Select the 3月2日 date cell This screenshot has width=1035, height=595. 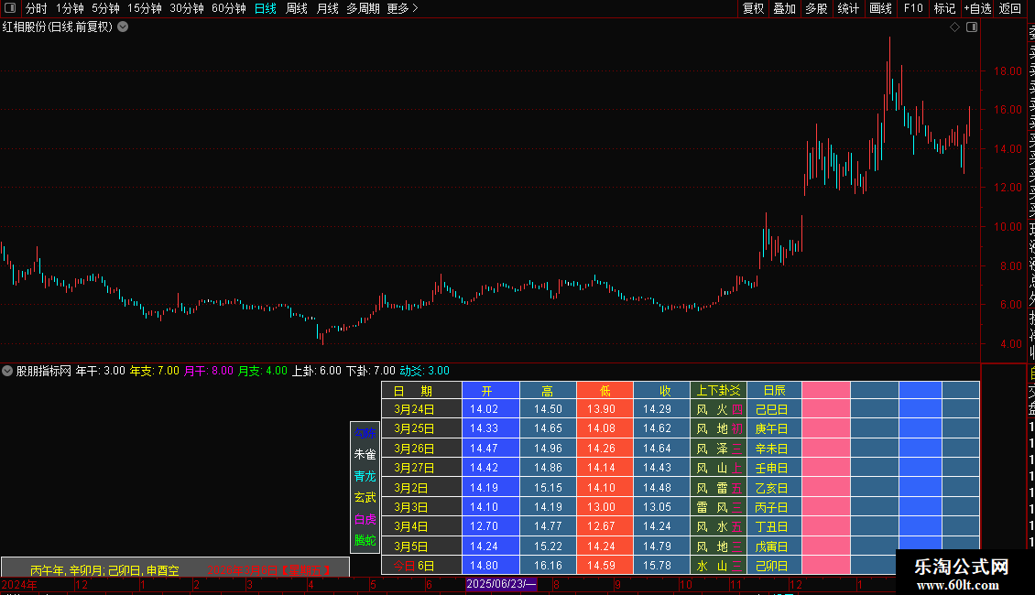[422, 488]
